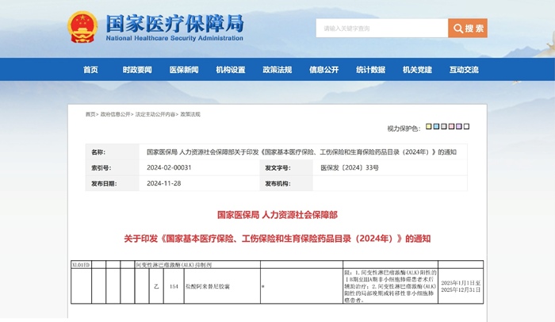Select the white eye-protection color
This screenshot has width=555, height=322.
coord(466,126)
